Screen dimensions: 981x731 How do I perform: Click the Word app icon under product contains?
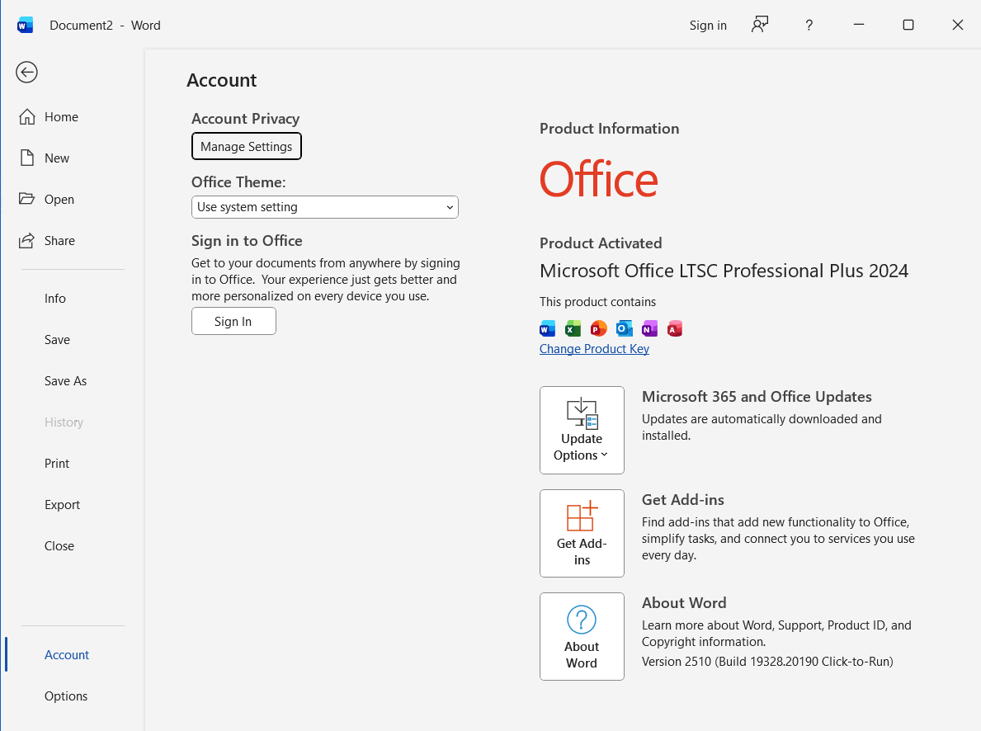[x=548, y=328]
